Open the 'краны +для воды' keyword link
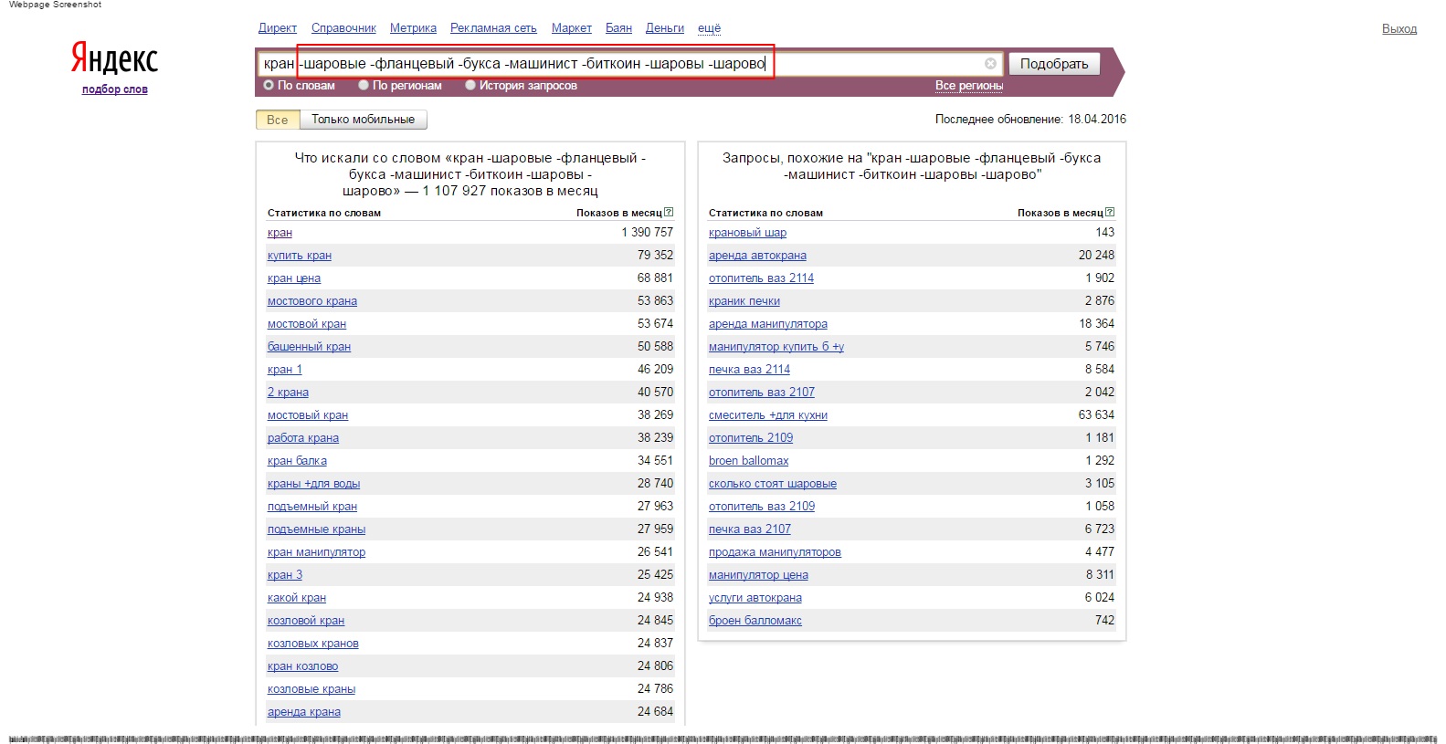Screen dimensions: 1446x744 pyautogui.click(x=313, y=484)
